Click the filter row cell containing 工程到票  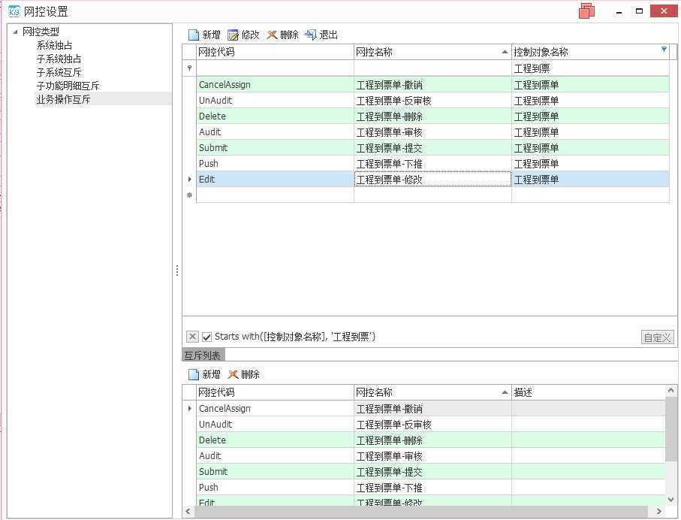pos(590,68)
